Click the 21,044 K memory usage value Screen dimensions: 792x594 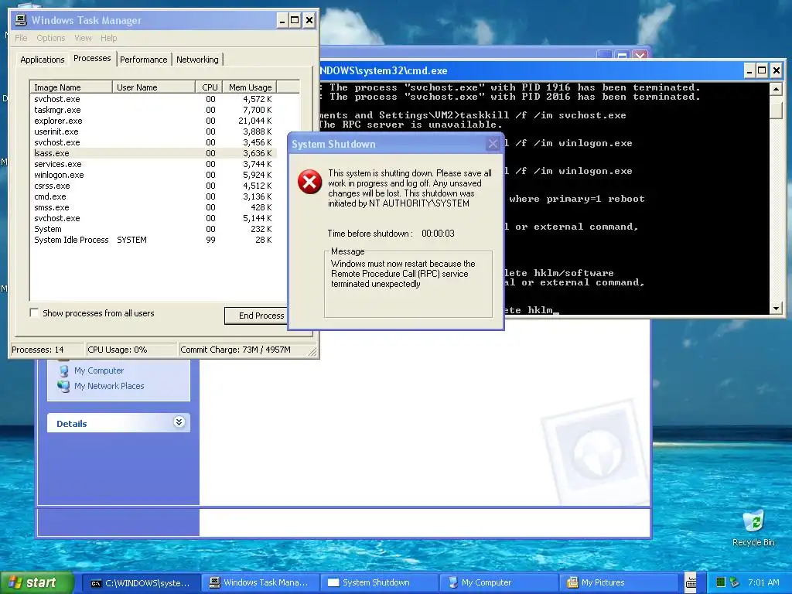(255, 121)
